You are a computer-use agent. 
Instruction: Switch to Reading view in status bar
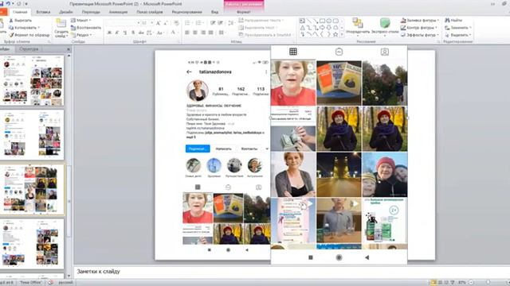point(446,283)
